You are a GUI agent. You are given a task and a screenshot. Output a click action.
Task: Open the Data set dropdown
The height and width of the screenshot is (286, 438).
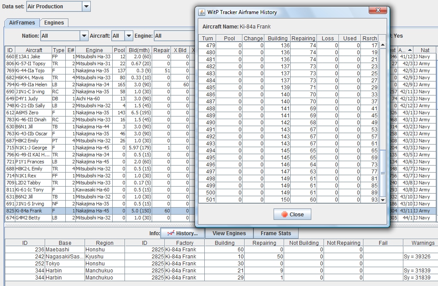point(86,6)
